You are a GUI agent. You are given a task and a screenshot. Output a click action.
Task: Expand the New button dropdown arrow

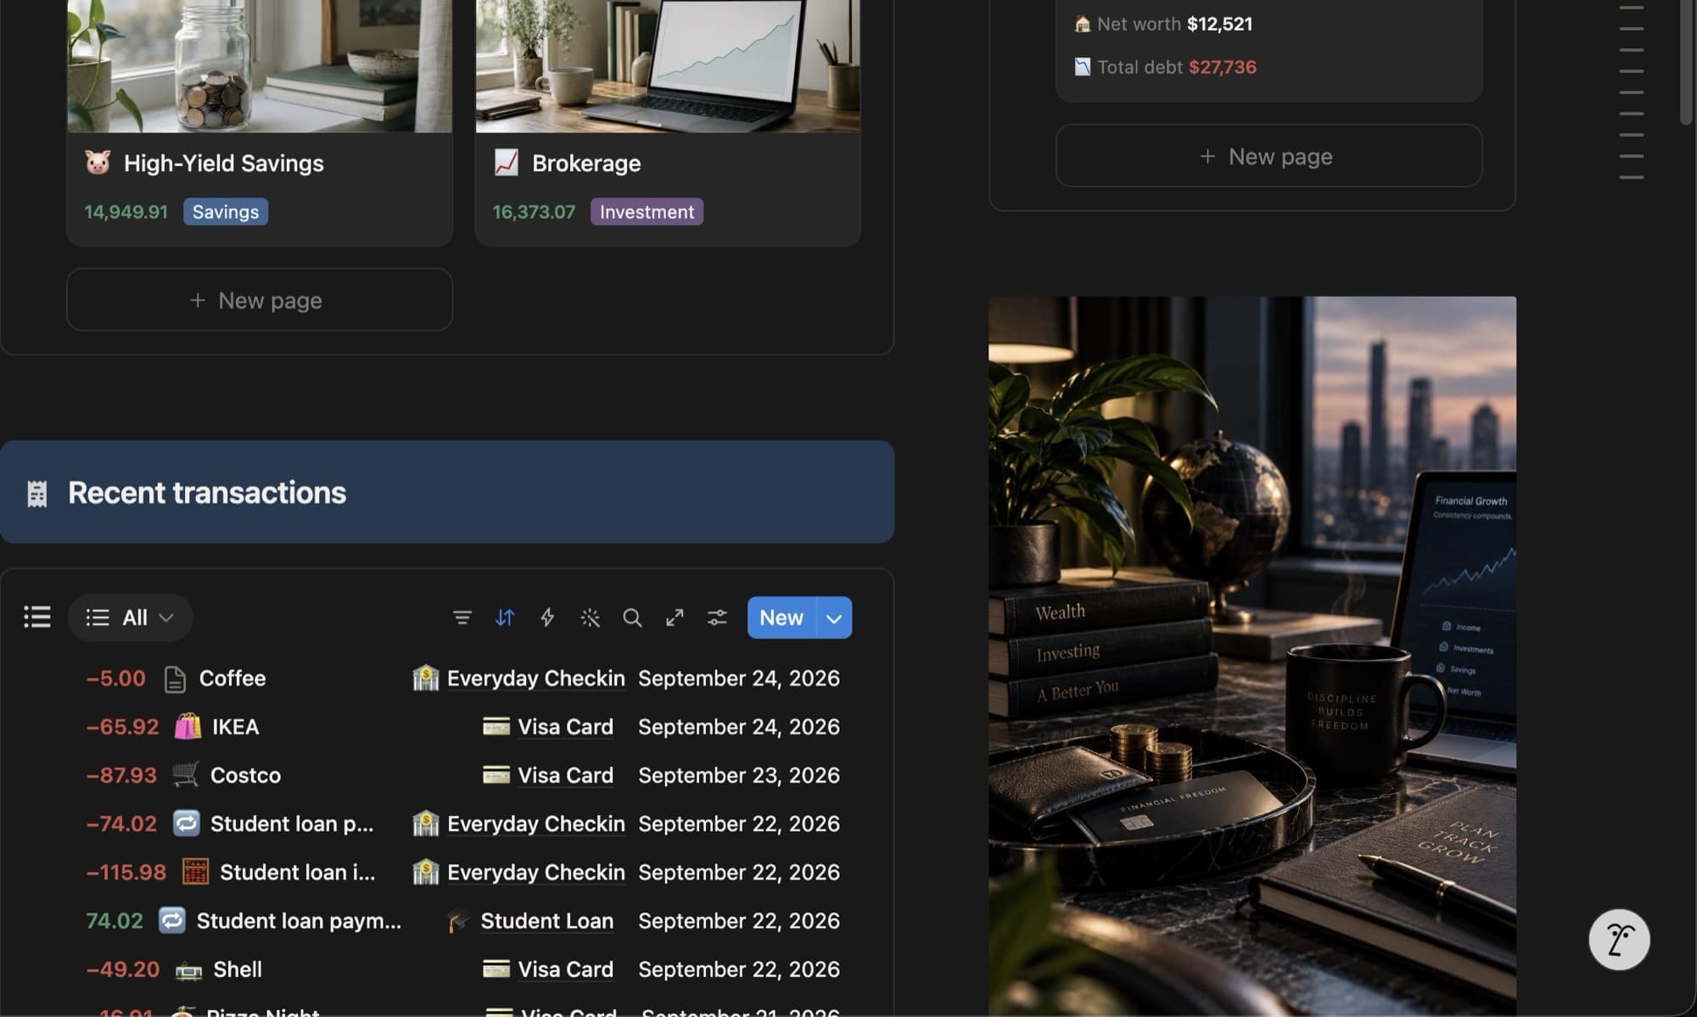834,617
